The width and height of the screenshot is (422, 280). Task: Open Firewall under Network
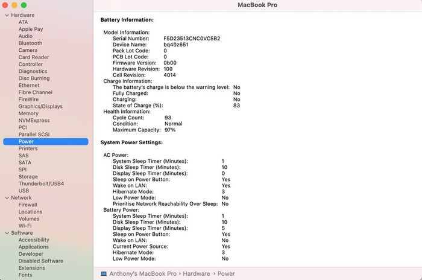pos(28,205)
